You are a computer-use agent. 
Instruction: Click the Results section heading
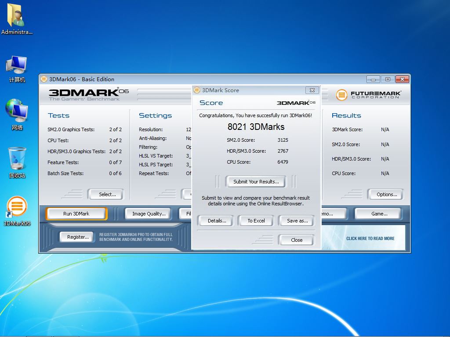coord(346,115)
